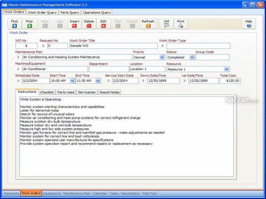Go to Maintenance Plan bottom section

point(77,193)
